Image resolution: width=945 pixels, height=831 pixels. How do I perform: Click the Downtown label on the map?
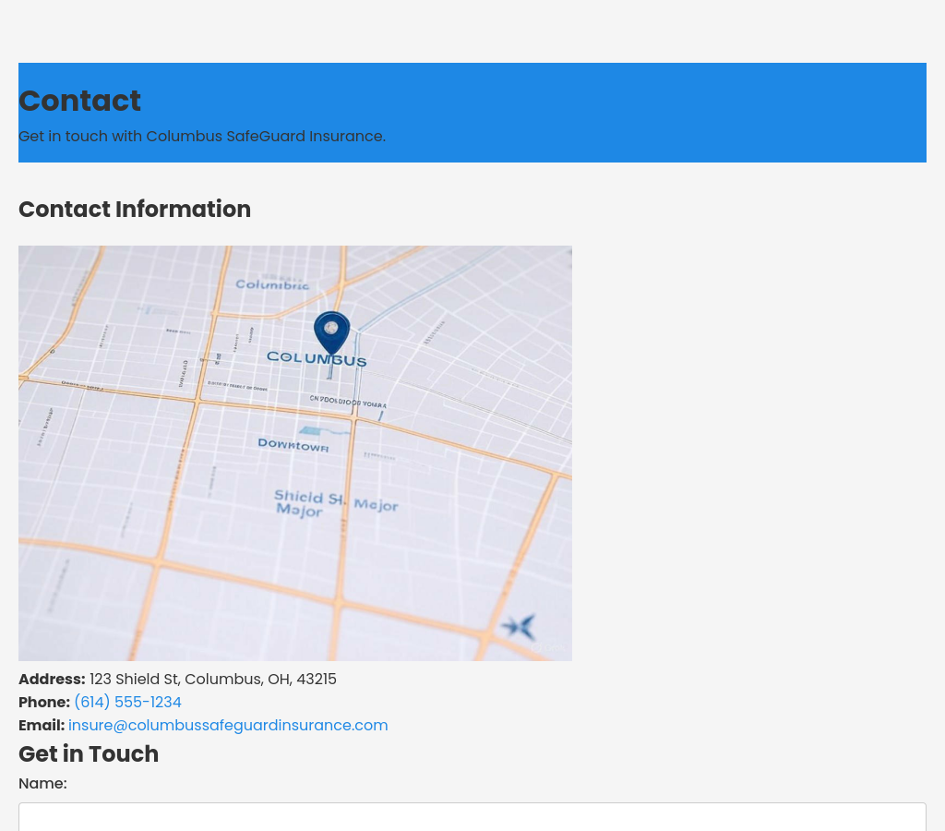293,445
